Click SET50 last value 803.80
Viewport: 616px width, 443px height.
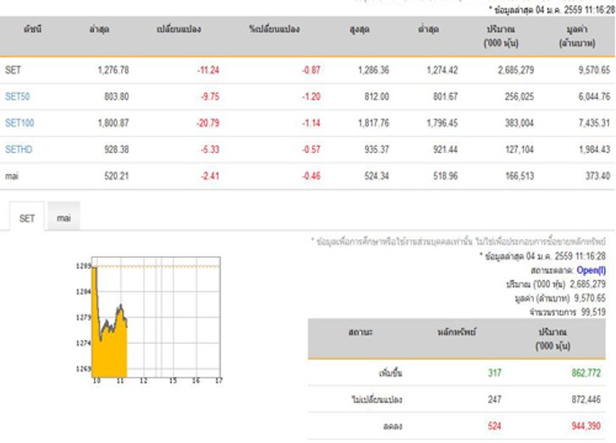(x=116, y=96)
